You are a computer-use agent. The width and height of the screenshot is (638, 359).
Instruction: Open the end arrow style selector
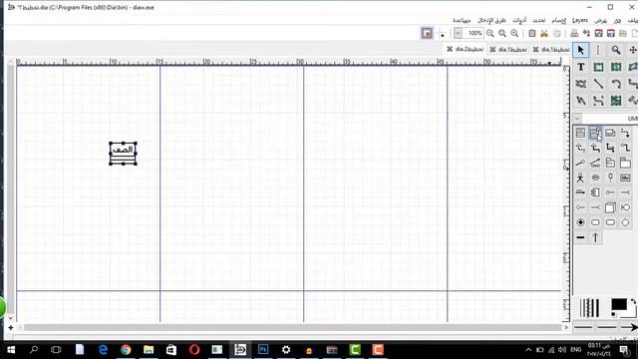click(629, 327)
